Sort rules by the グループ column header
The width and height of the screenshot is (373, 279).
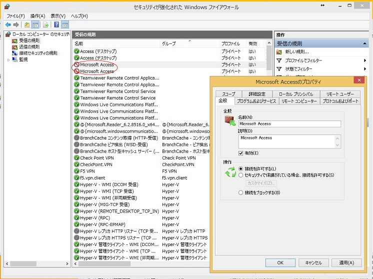tap(189, 43)
